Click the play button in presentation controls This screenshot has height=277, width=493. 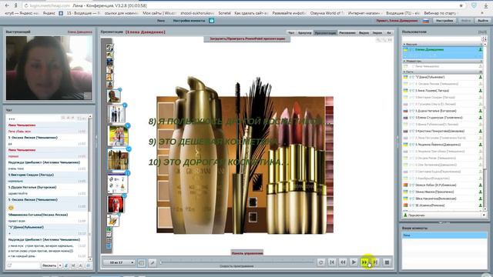pos(354,262)
